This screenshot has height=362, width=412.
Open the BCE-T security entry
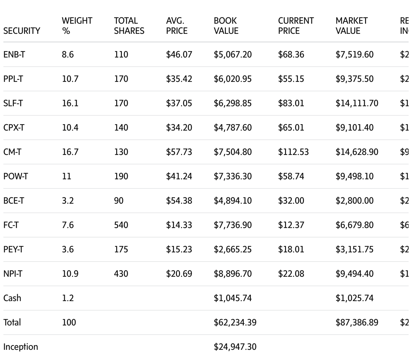click(14, 201)
